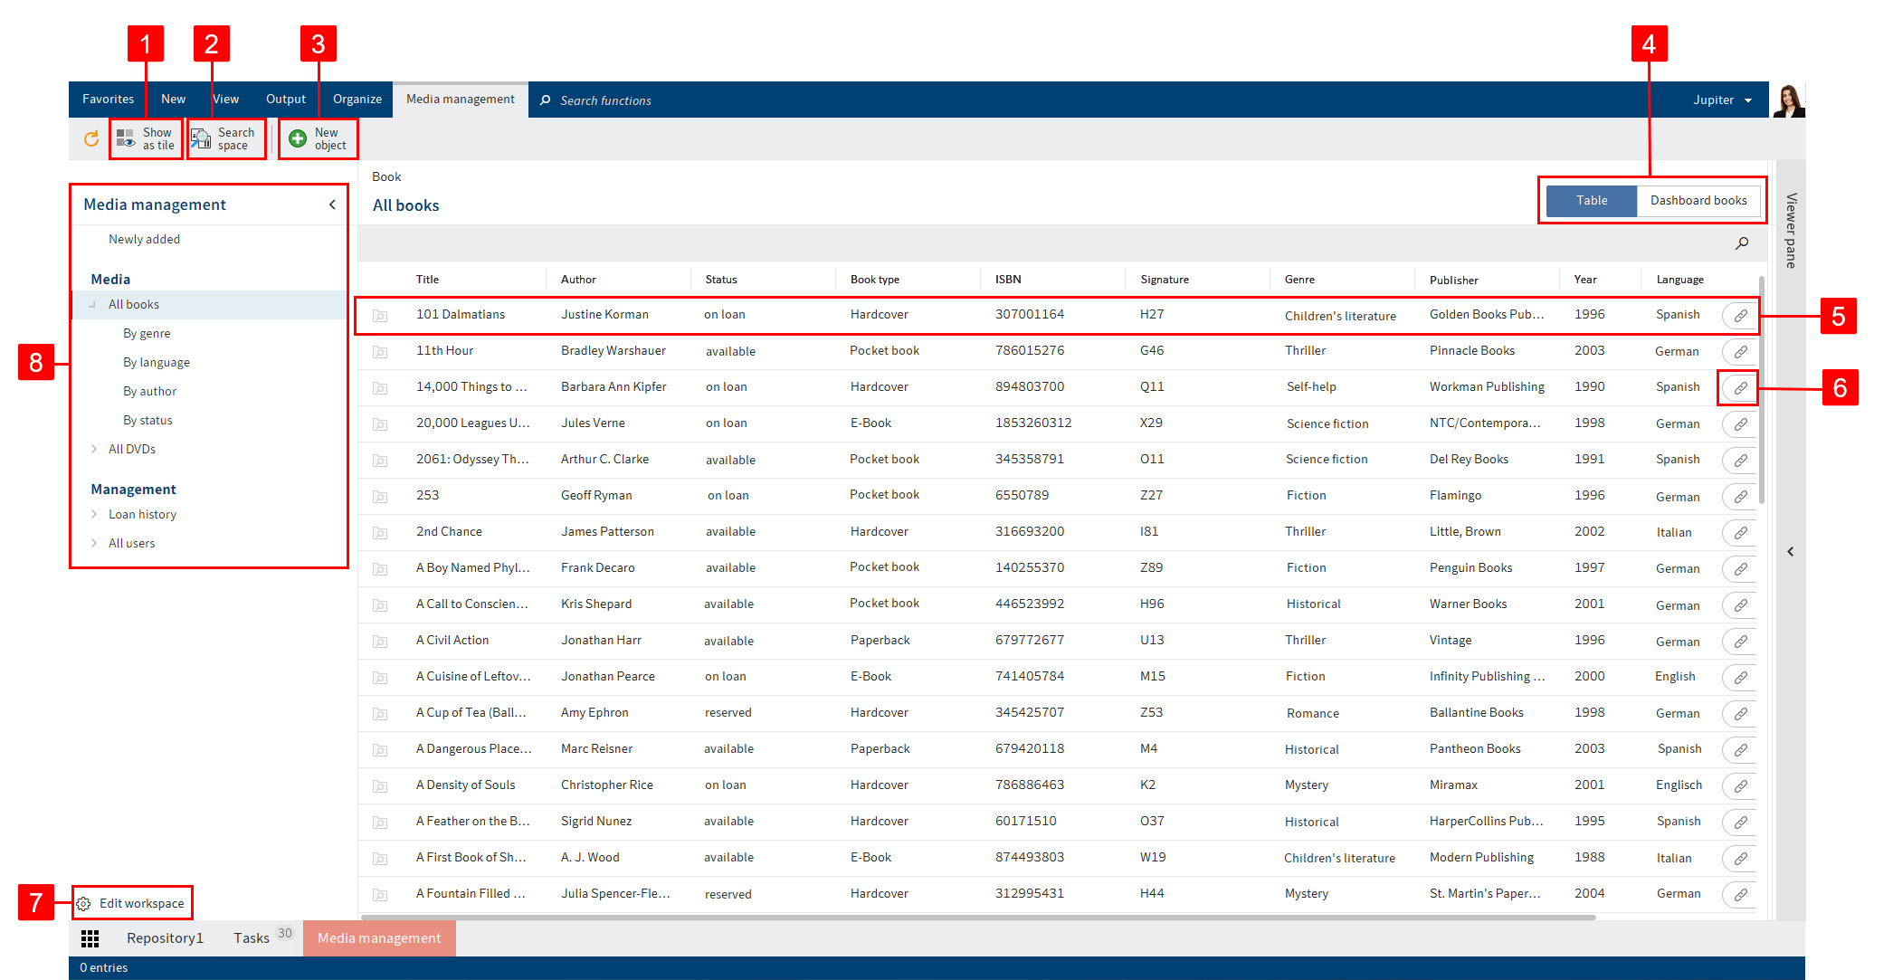Expand the Loan history node

(94, 514)
